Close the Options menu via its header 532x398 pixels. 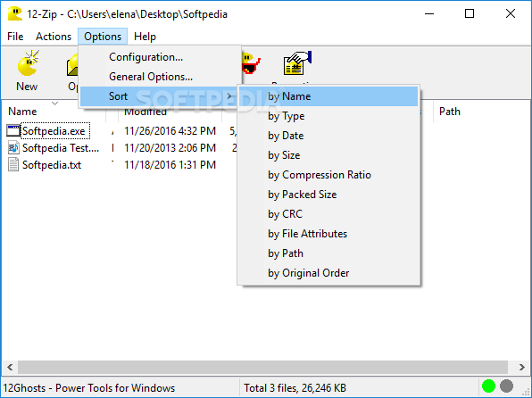pos(103,37)
